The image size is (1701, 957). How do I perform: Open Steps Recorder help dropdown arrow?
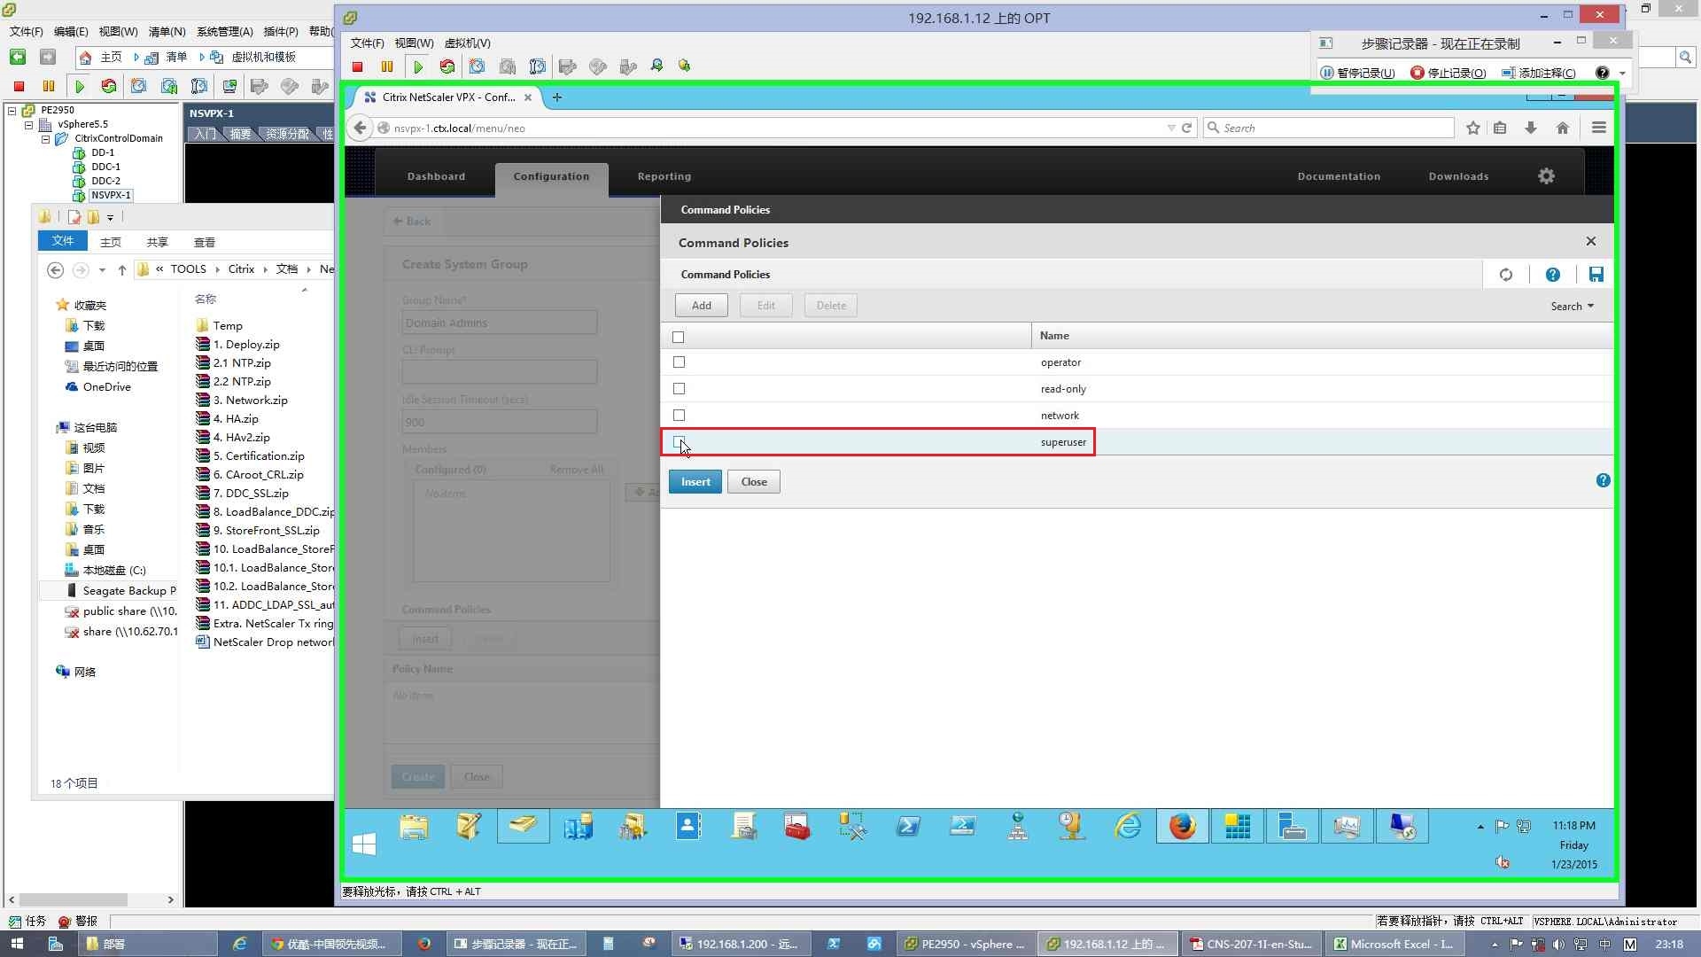click(x=1622, y=74)
